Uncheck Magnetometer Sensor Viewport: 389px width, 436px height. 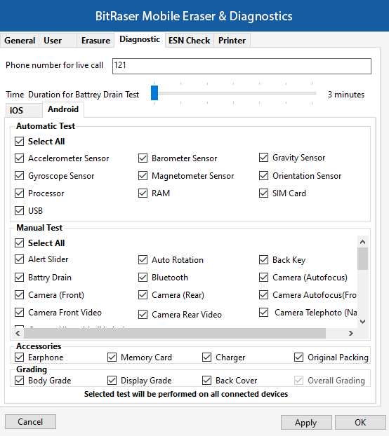click(143, 176)
